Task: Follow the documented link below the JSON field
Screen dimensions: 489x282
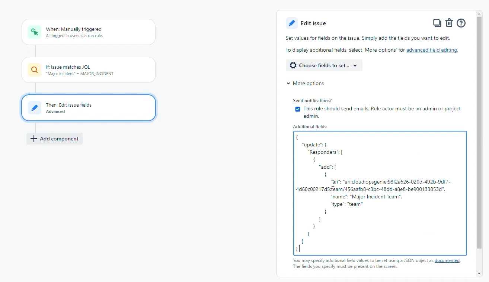Action: coord(447,260)
